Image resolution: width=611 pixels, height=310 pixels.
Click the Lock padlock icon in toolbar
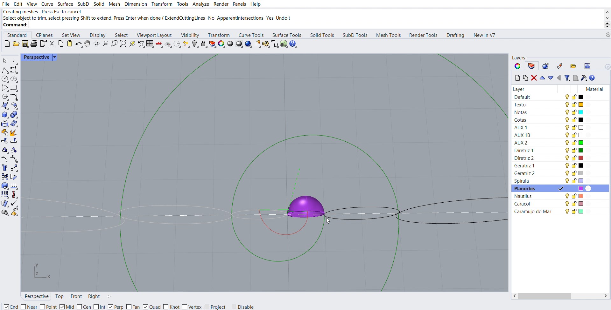tap(204, 44)
